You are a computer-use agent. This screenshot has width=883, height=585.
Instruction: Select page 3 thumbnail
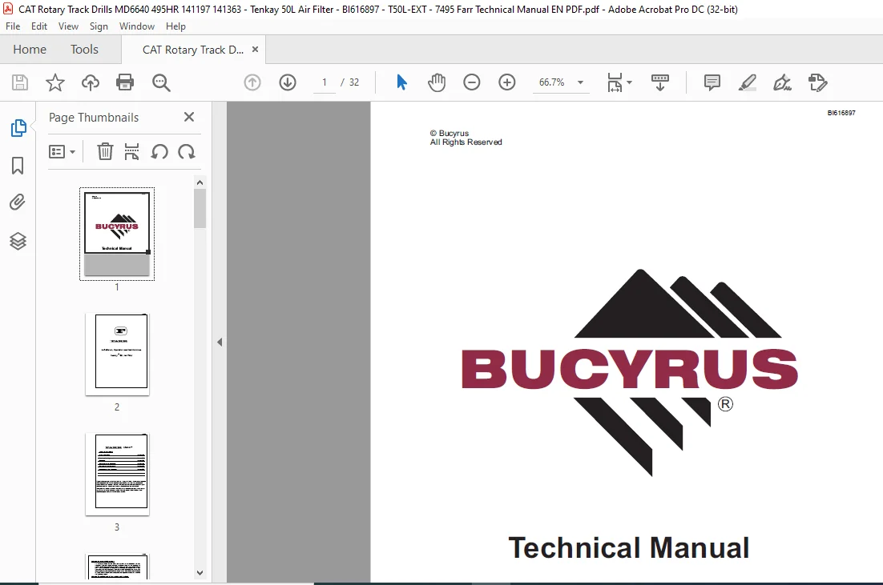117,475
